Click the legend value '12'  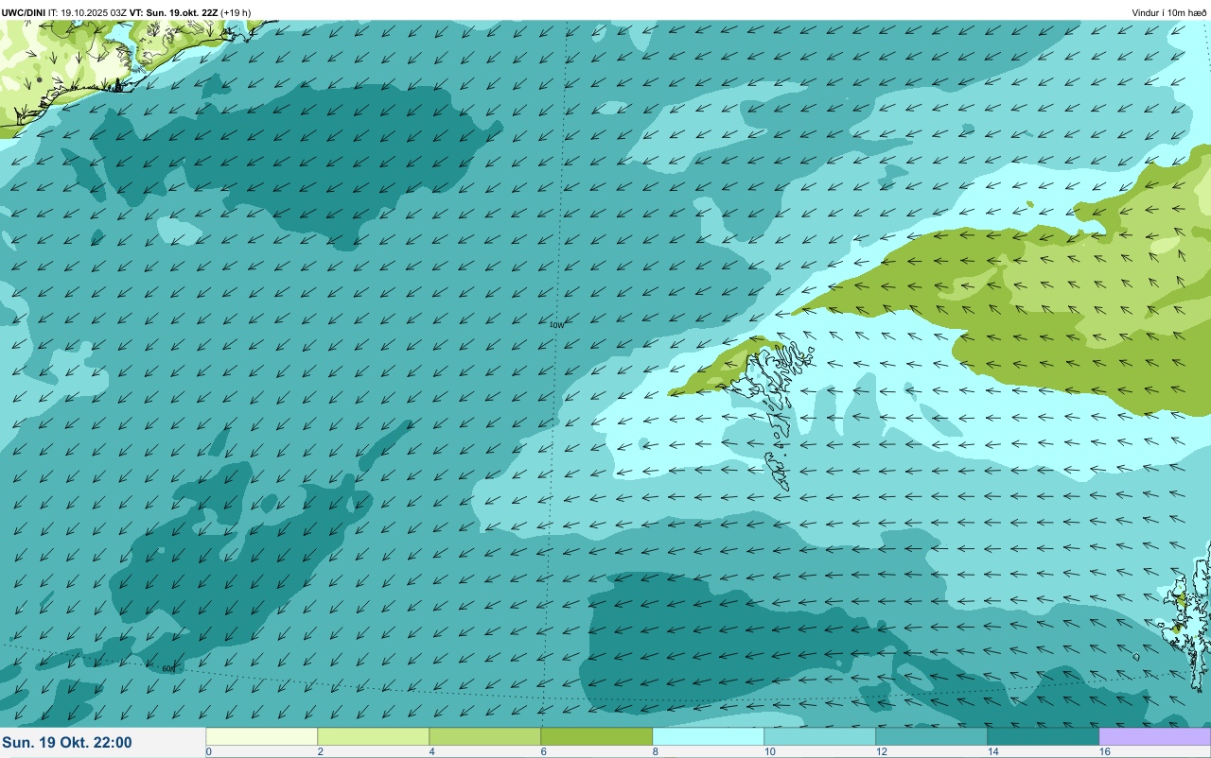880,751
